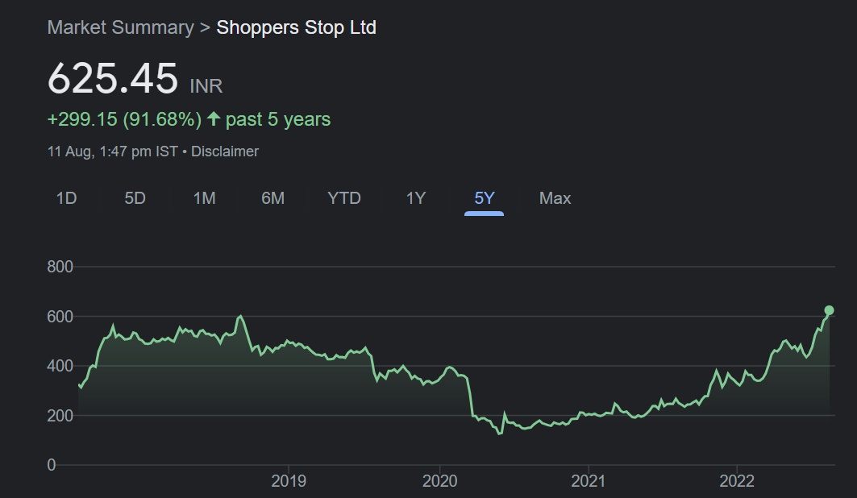Click the '11 Aug, 1:47 pm IST' timestamp

click(x=113, y=151)
